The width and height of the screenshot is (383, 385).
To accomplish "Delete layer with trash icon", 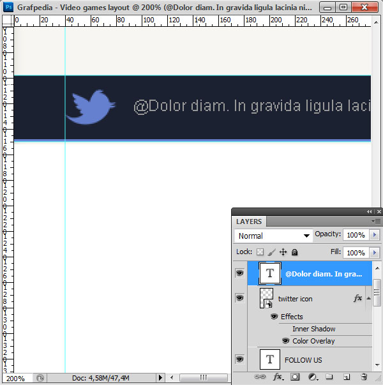I will (x=364, y=377).
